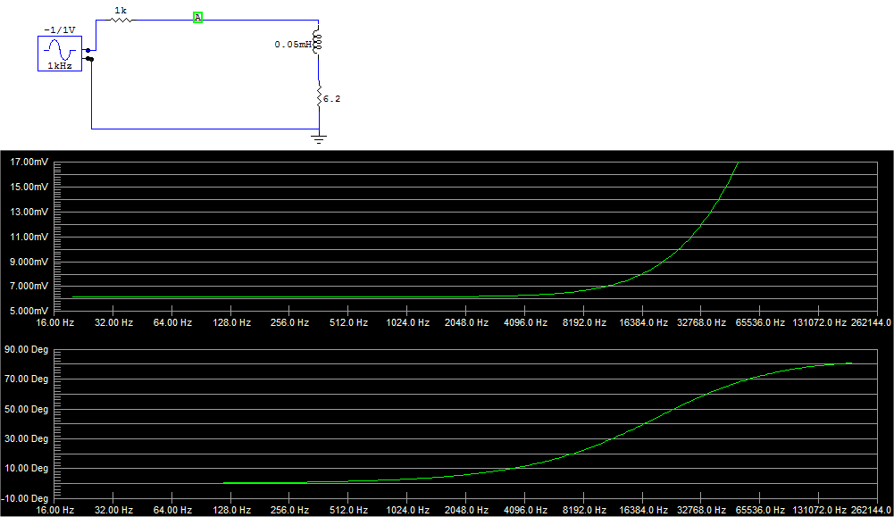Click the 10.00 Deg axis label
This screenshot has width=894, height=517.
26,469
